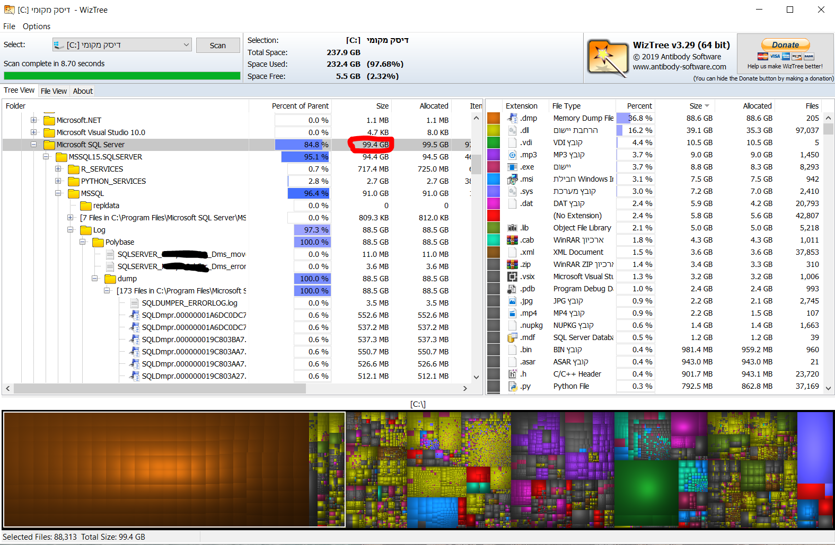The height and width of the screenshot is (545, 835).
Task: Click the purple .mp3 color swatch
Action: tap(494, 155)
